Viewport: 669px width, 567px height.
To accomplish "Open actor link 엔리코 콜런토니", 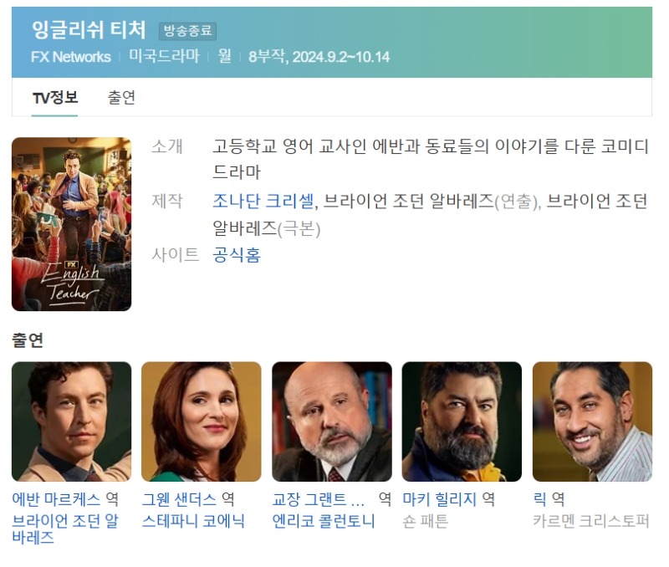I will point(324,521).
